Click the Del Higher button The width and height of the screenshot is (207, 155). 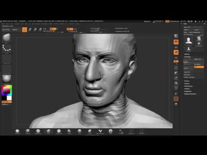(199, 65)
